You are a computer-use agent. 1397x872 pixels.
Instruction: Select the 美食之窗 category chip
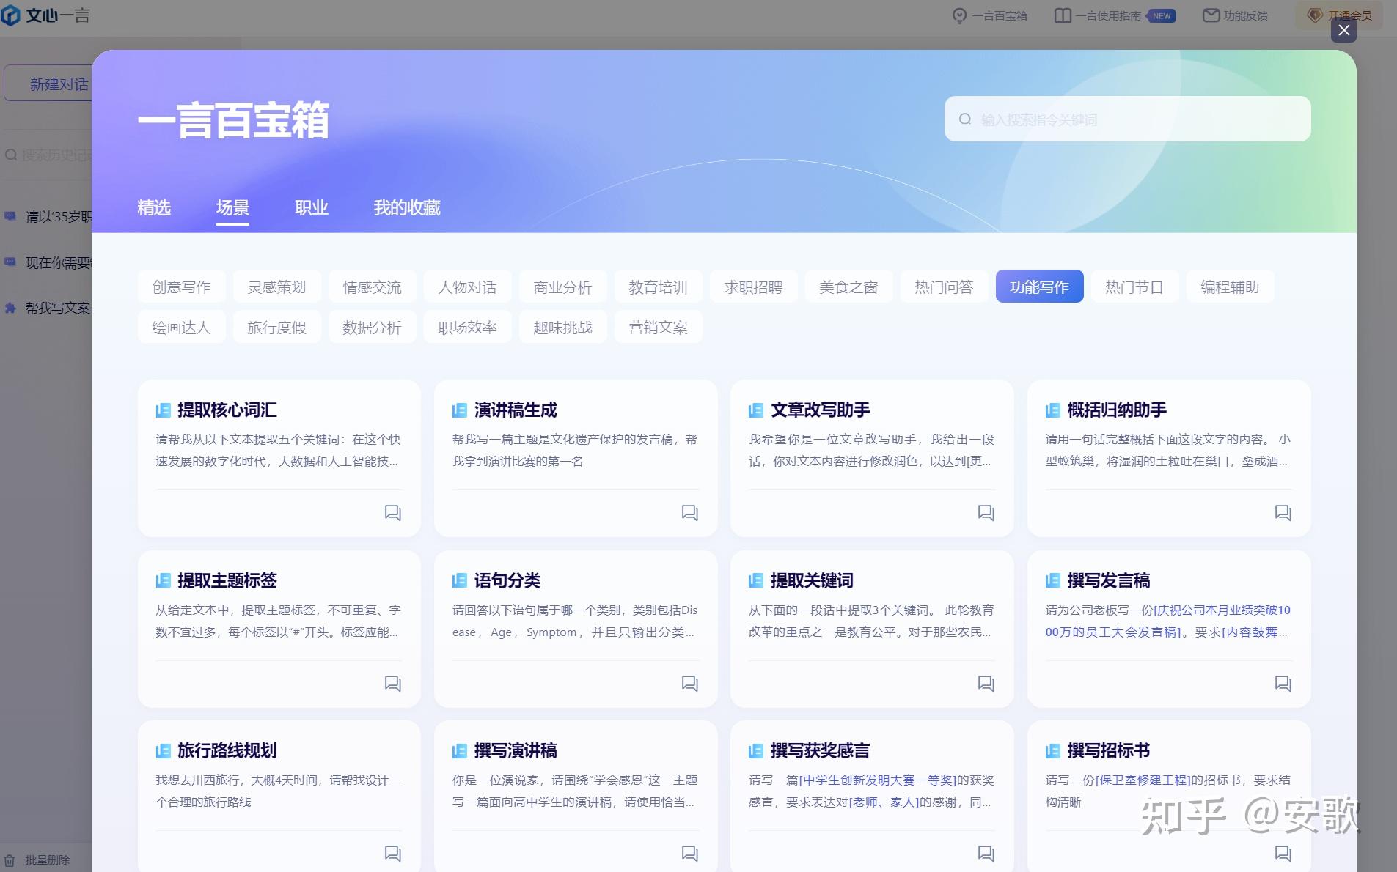pyautogui.click(x=848, y=287)
